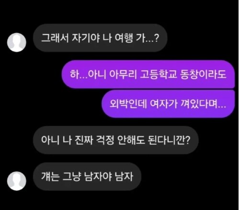
Task: Select the message '걔는 그냥 남자야 남자'
Action: coord(87,176)
